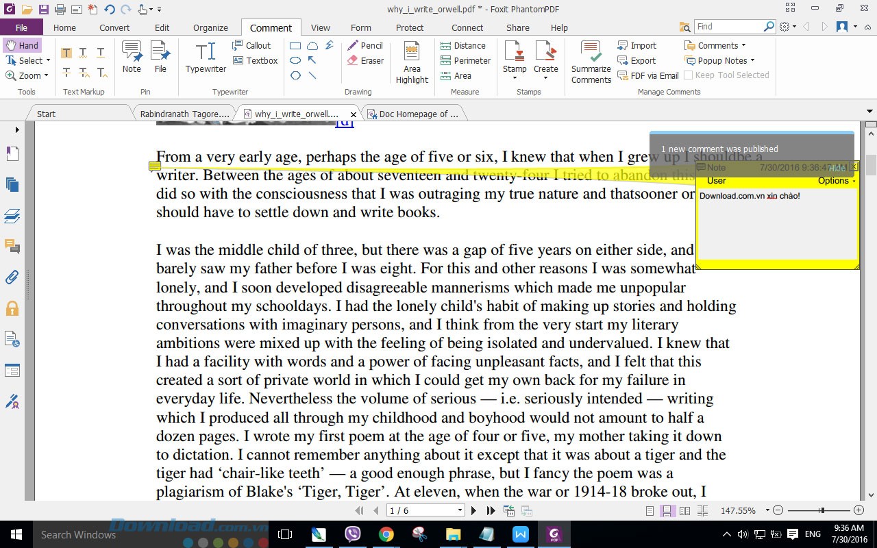877x548 pixels.
Task: Choose the Pencil drawing tool
Action: [x=365, y=45]
